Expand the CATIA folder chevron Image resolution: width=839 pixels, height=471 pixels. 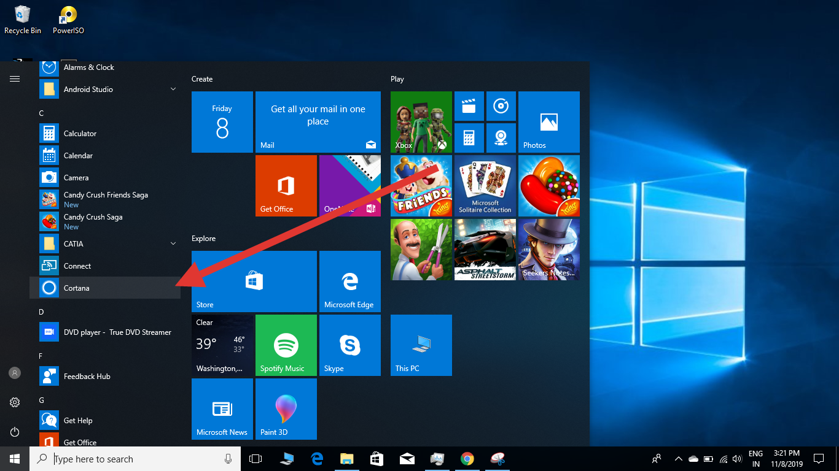tap(173, 244)
